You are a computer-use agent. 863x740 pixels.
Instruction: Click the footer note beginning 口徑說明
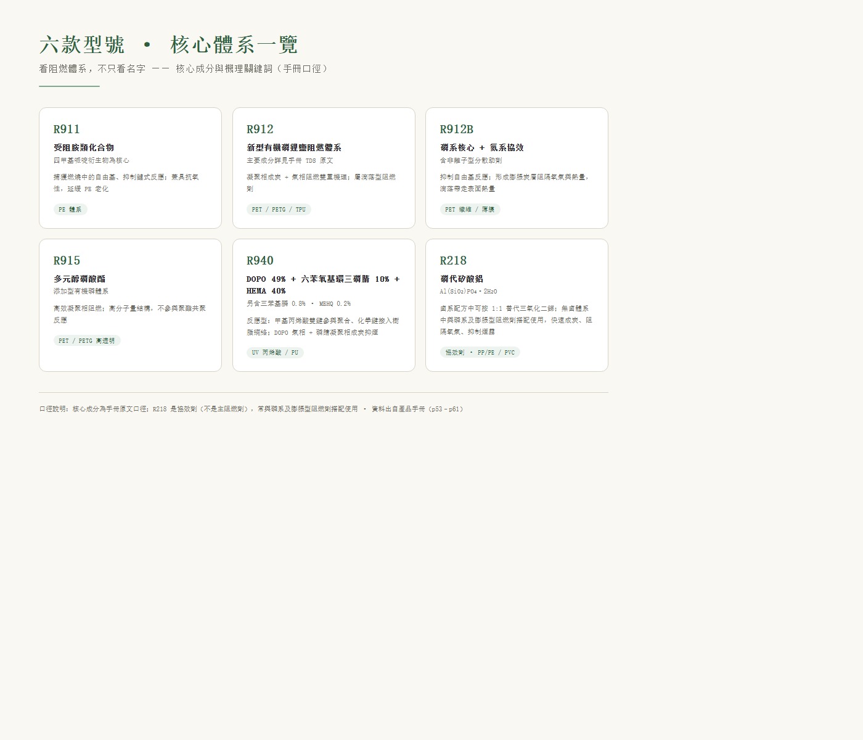pos(251,409)
